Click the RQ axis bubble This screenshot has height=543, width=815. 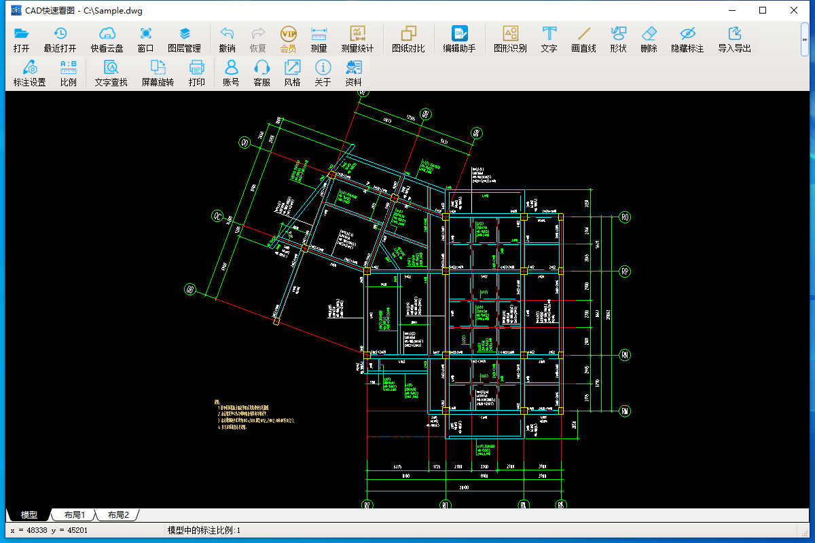tap(625, 217)
